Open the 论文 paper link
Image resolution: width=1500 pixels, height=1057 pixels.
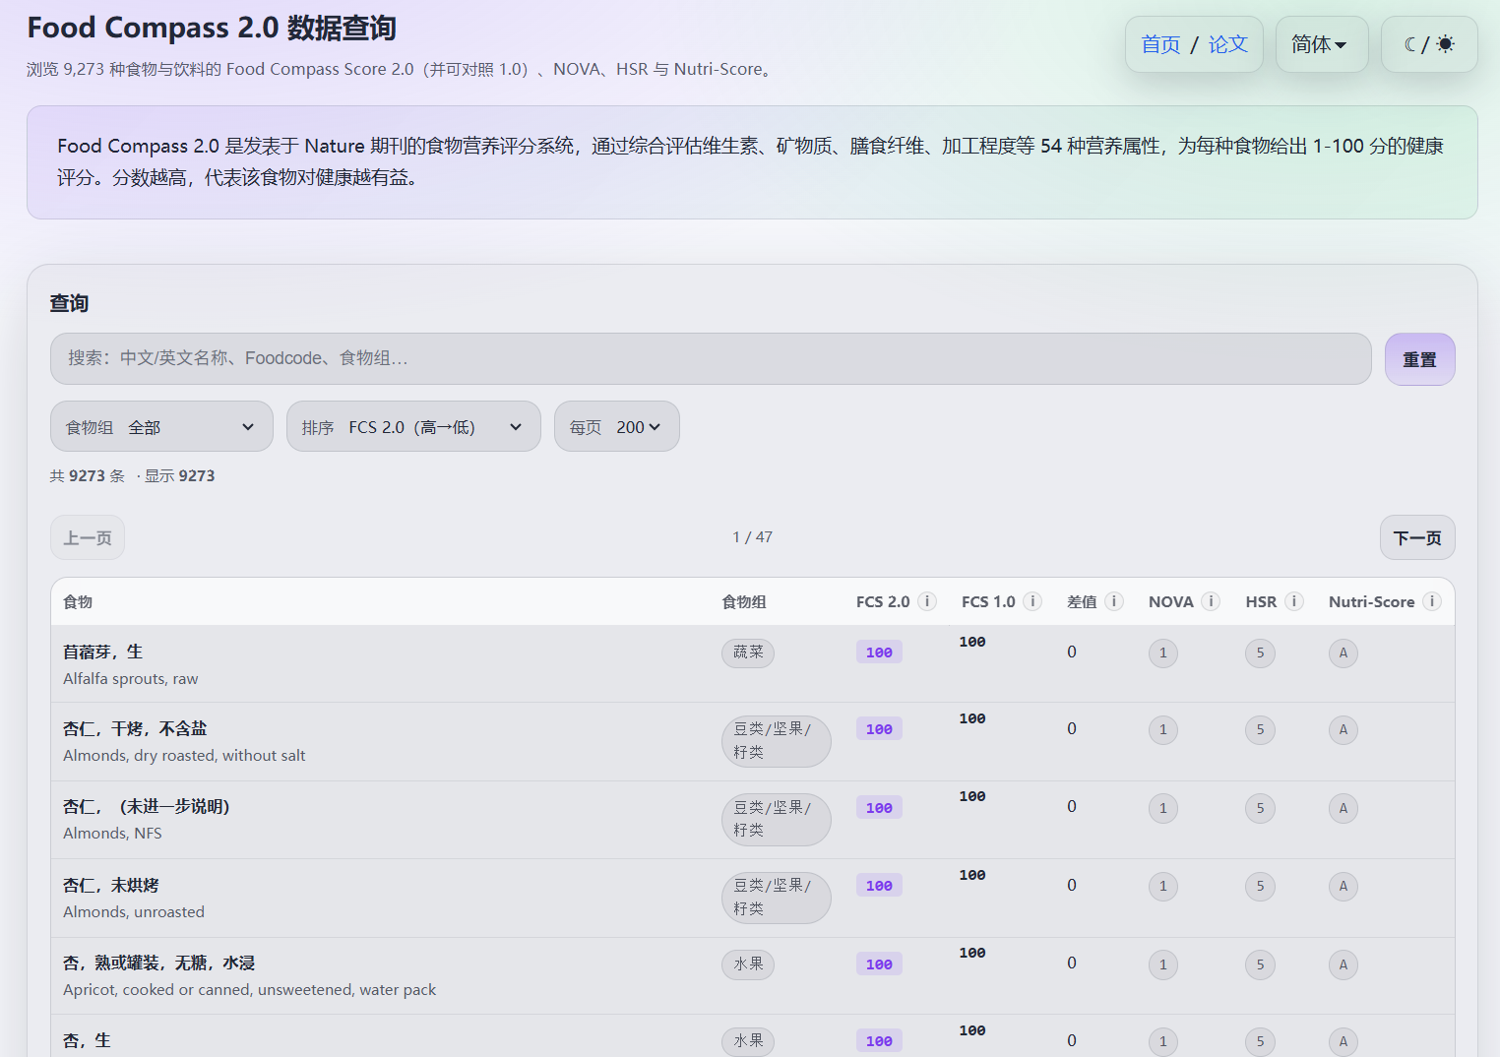(1227, 44)
